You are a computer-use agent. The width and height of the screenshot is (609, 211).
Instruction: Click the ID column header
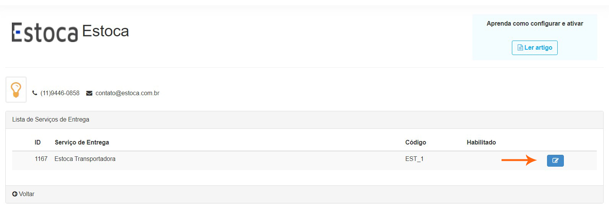37,143
